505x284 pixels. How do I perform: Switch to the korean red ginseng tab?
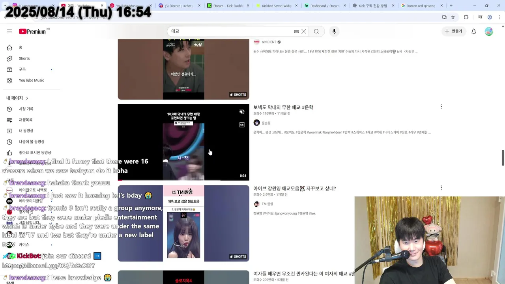(x=422, y=6)
